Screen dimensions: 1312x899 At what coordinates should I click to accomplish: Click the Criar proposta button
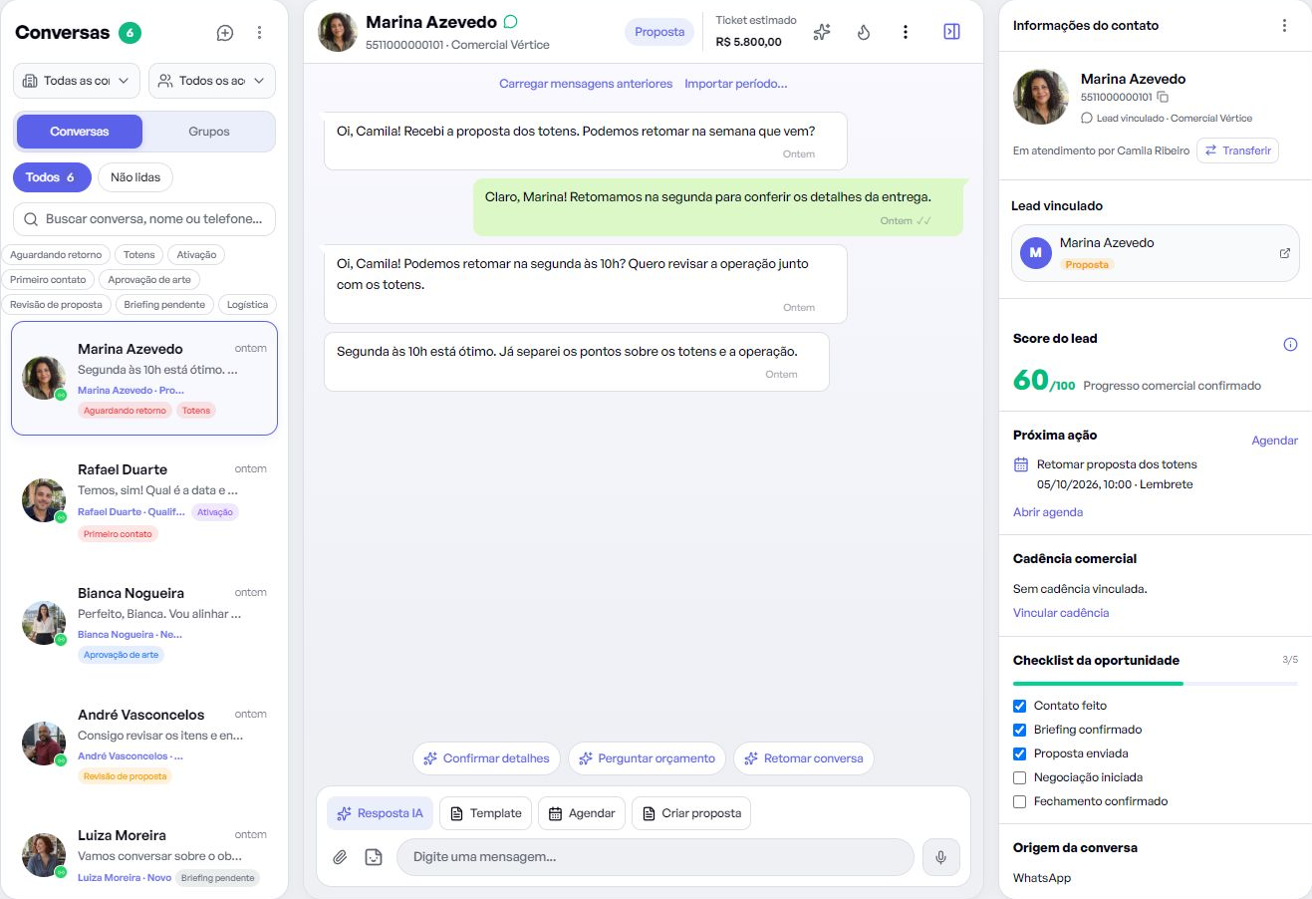[x=691, y=813]
